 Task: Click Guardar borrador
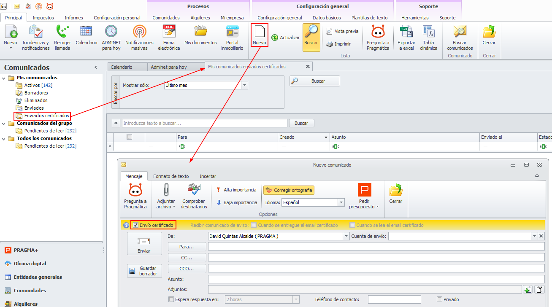144,271
